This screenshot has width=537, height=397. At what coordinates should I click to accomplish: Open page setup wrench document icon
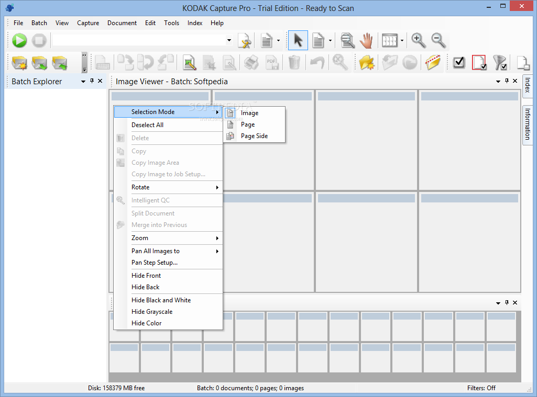pos(245,41)
